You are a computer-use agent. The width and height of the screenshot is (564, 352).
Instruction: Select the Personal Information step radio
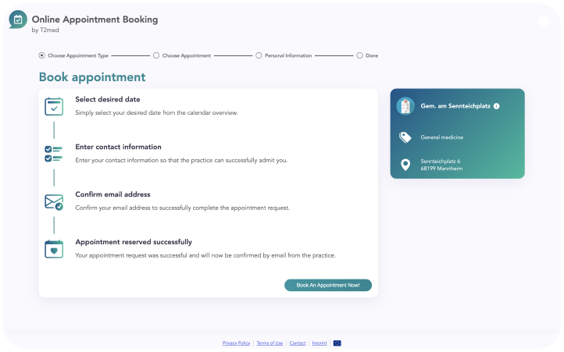click(x=259, y=55)
